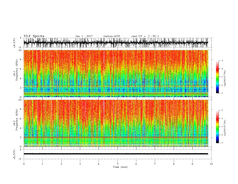Viewport: 238px width, 184px height.
Task: Click the color bar beside the ch.2 spectrogram
Action: [x=218, y=127]
